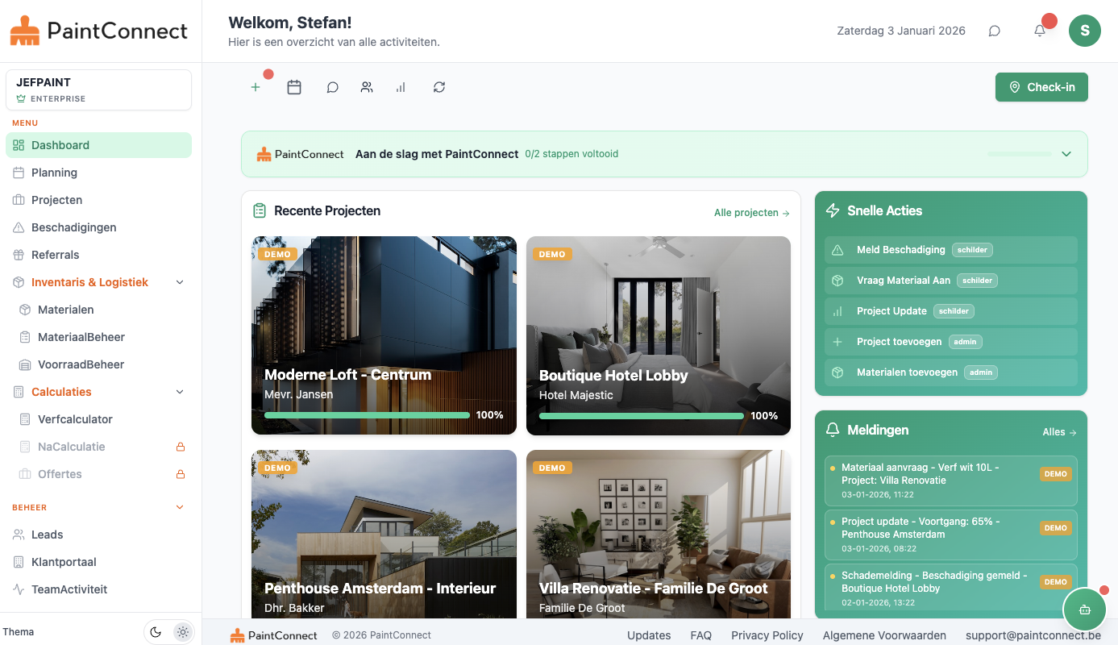Image resolution: width=1118 pixels, height=645 pixels.
Task: Click the refresh icon in the quick toolbar
Action: (x=438, y=86)
